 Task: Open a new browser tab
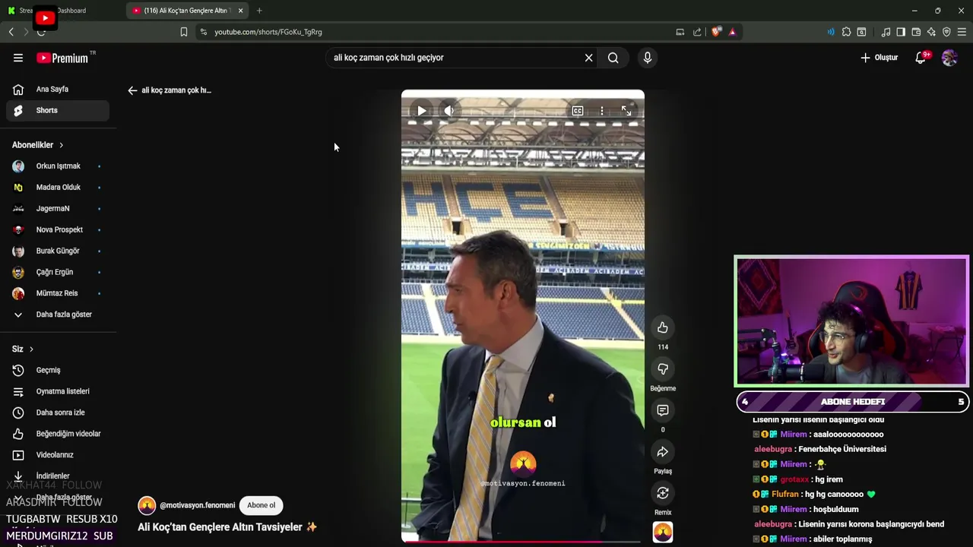[259, 11]
